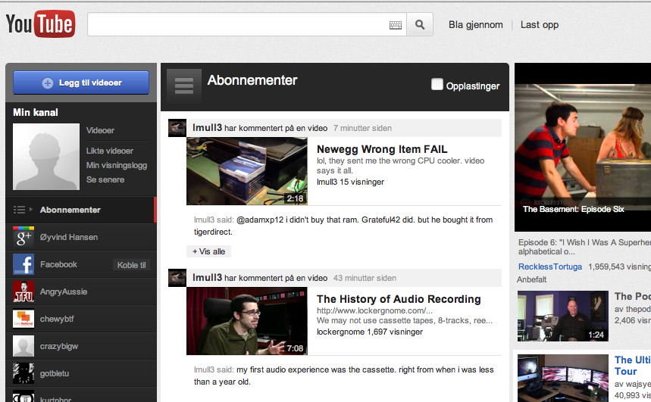Click the Legg til videoer button

pos(81,83)
